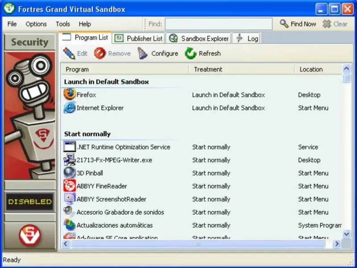Click the title bar application icon
Screen dimensions: 357x268
pos(9,9)
